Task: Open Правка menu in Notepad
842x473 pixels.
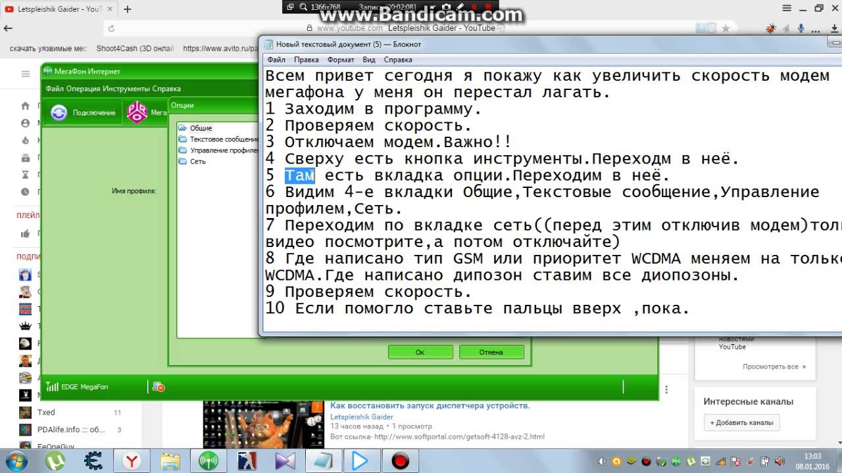Action: pos(307,60)
